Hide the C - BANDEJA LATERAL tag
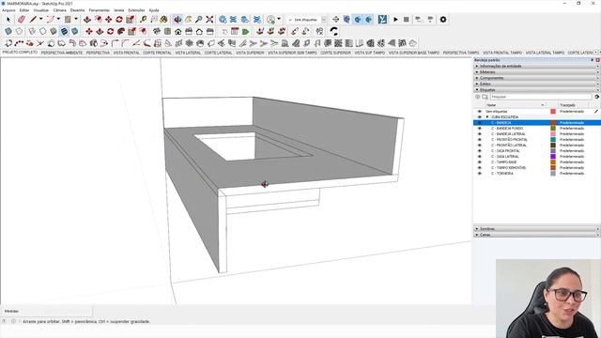 coord(479,133)
